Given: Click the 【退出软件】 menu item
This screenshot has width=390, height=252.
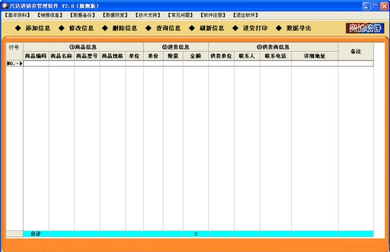Looking at the screenshot, I should click(245, 15).
